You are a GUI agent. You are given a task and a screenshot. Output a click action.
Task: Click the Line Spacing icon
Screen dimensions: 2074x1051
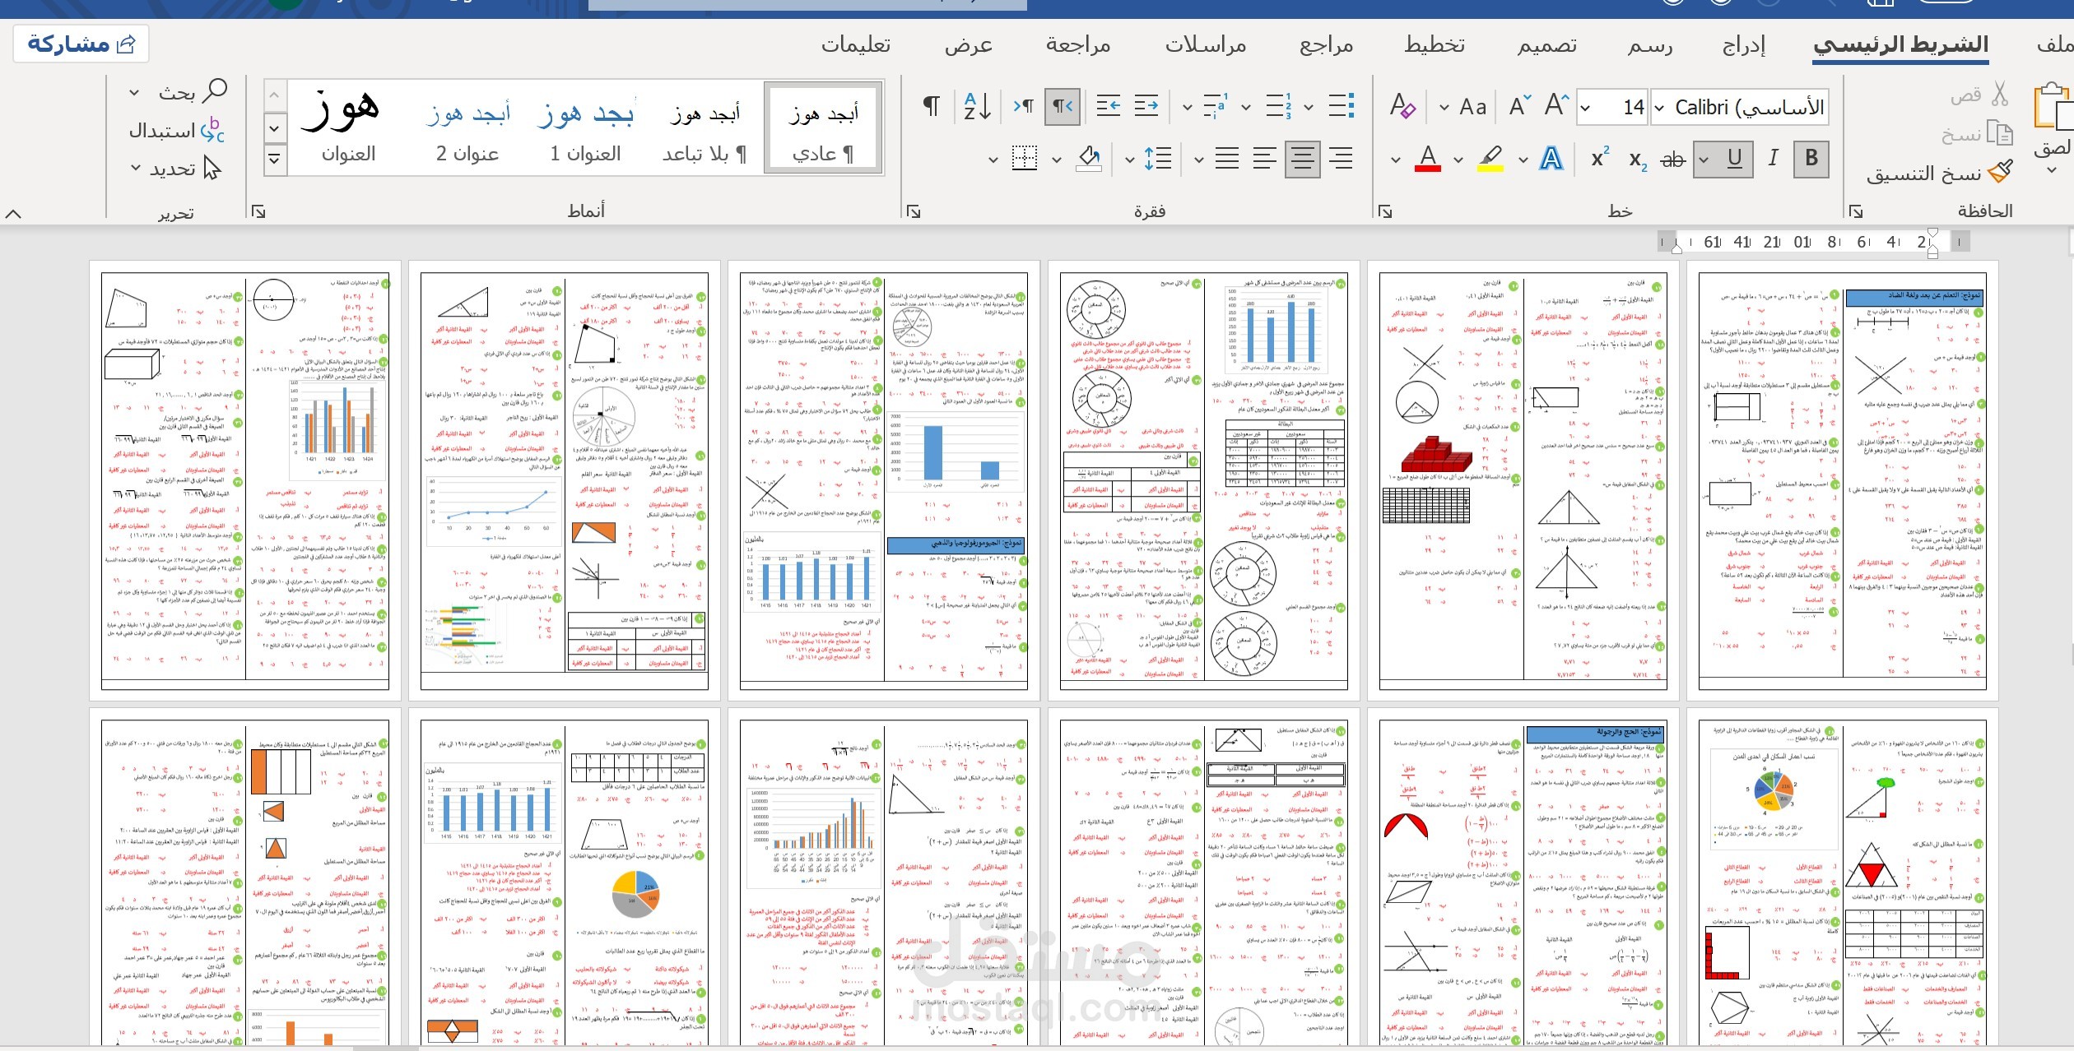1157,158
